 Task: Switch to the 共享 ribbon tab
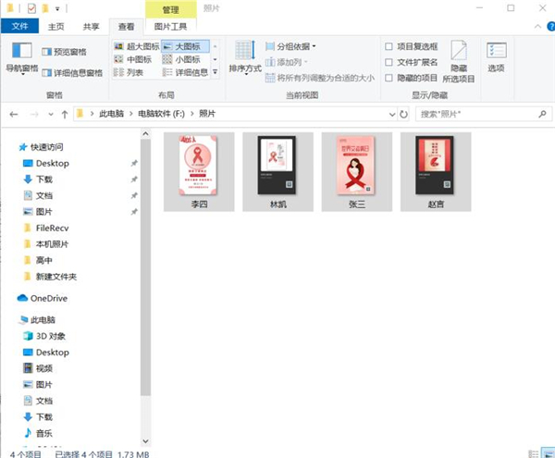(x=92, y=27)
